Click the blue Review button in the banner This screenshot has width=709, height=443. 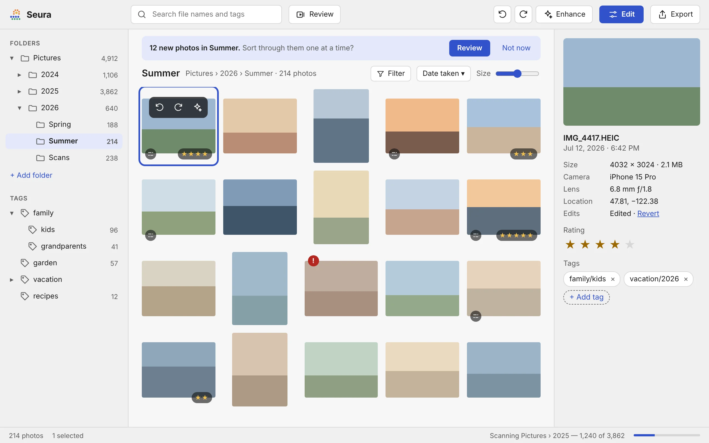tap(469, 48)
